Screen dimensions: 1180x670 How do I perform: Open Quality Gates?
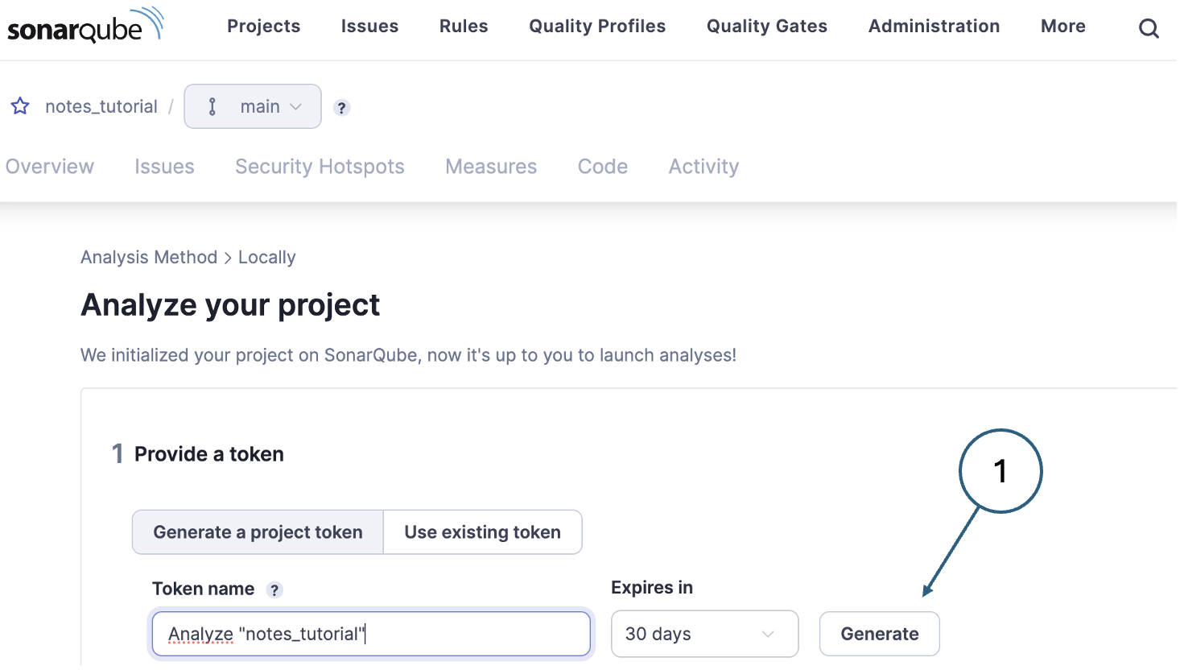(767, 26)
